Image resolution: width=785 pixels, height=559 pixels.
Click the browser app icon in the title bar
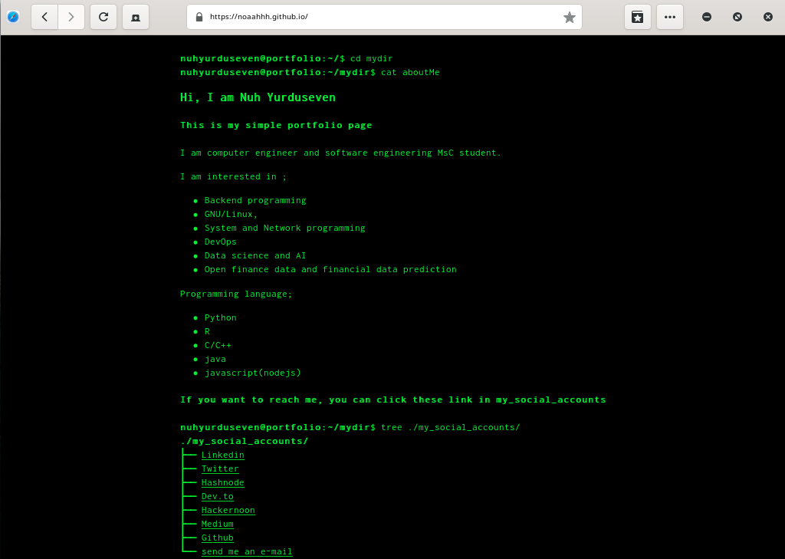[13, 17]
